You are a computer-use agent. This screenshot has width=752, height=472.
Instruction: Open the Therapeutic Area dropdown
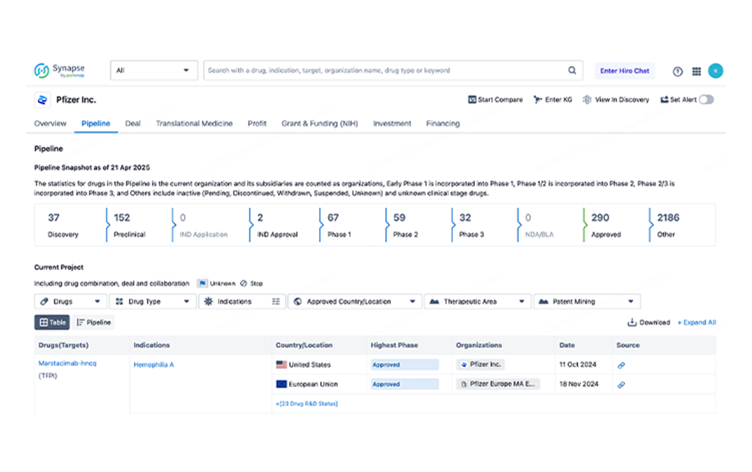coord(477,302)
